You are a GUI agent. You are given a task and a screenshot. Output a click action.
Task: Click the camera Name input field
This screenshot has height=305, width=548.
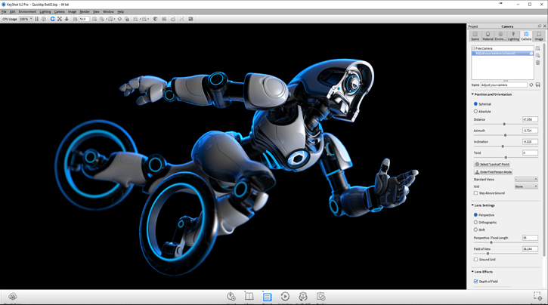[x=503, y=85]
